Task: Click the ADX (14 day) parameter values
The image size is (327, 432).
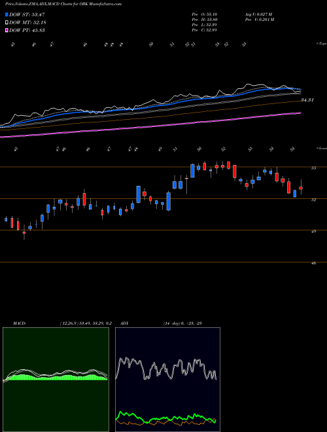Action: [182, 323]
